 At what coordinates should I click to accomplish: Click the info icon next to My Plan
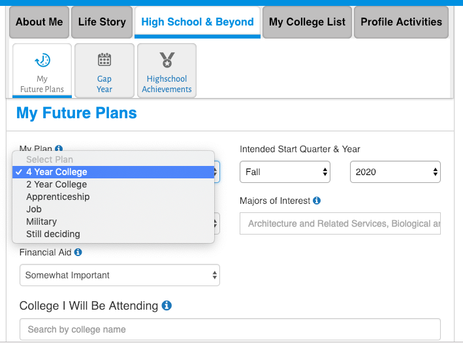click(x=59, y=148)
